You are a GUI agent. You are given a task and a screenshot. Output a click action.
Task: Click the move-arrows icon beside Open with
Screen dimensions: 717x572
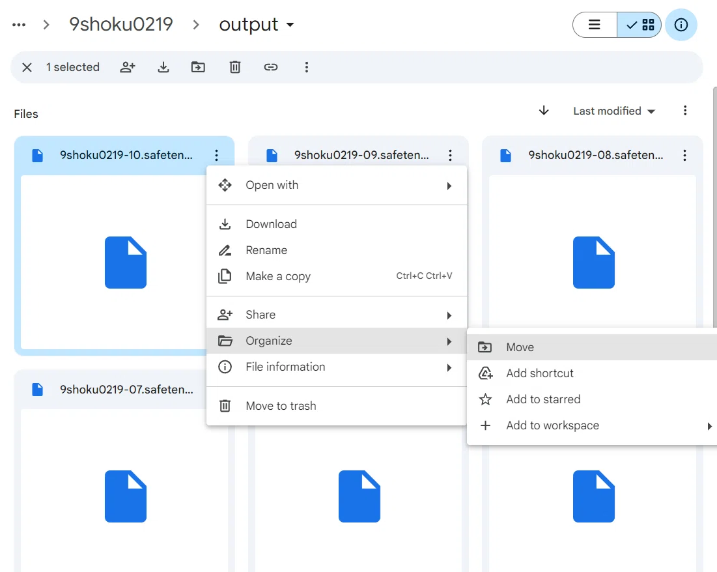point(225,185)
